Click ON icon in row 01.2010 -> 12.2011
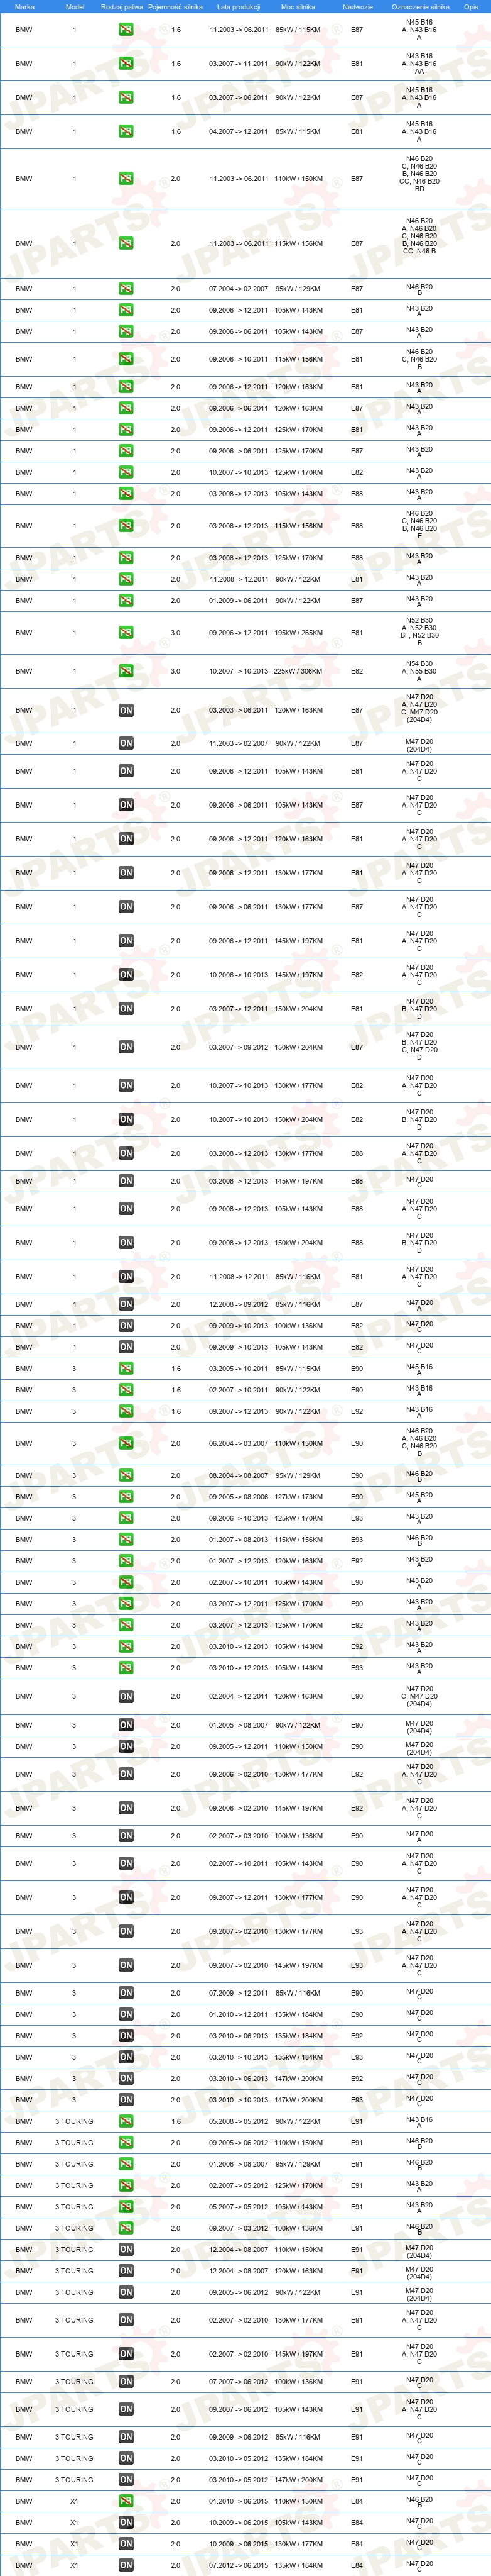491x2576 pixels. coord(126,2014)
